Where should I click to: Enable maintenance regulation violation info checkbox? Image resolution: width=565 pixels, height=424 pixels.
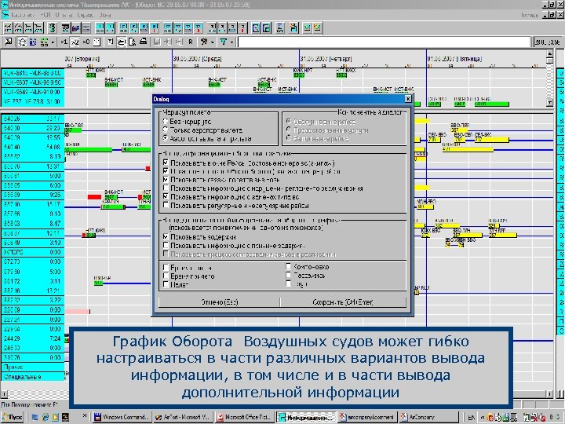pyautogui.click(x=166, y=188)
